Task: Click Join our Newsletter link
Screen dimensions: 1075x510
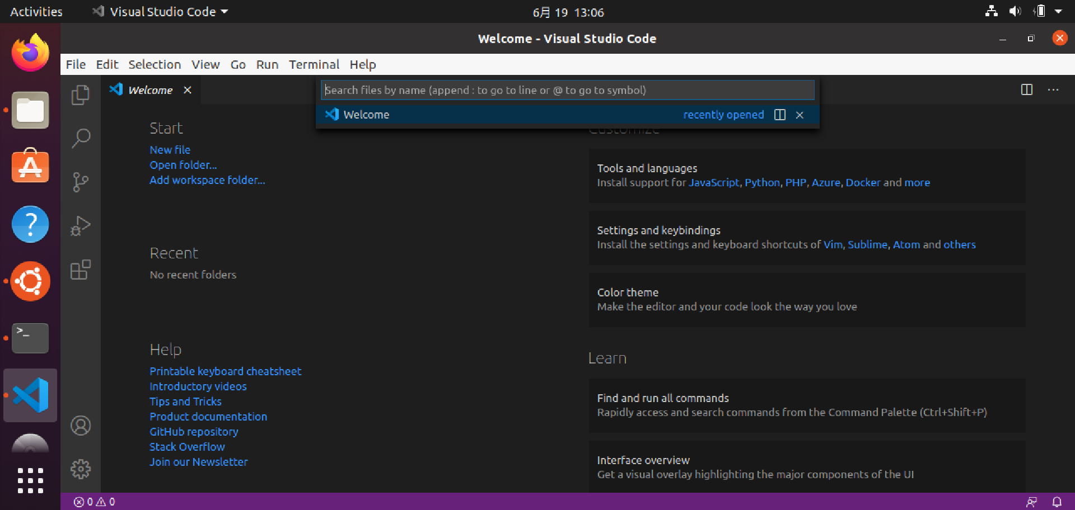Action: point(198,462)
